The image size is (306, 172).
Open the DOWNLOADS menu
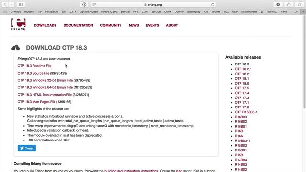tap(45, 25)
